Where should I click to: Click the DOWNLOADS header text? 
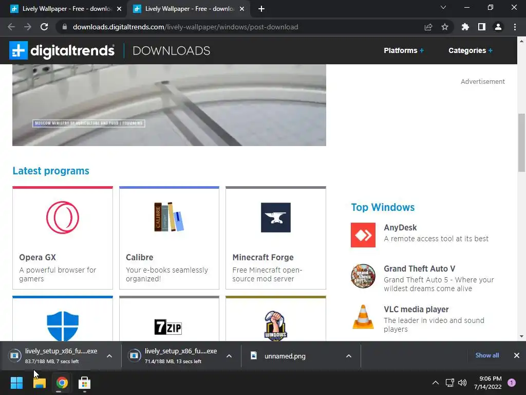pyautogui.click(x=172, y=51)
